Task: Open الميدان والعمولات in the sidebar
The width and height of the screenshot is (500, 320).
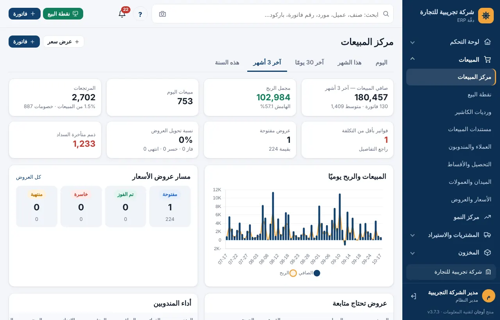Action: (451, 182)
